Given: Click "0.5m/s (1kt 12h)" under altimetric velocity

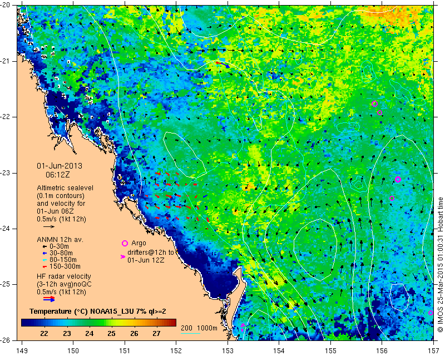Looking at the screenshot, I should pos(61,219).
